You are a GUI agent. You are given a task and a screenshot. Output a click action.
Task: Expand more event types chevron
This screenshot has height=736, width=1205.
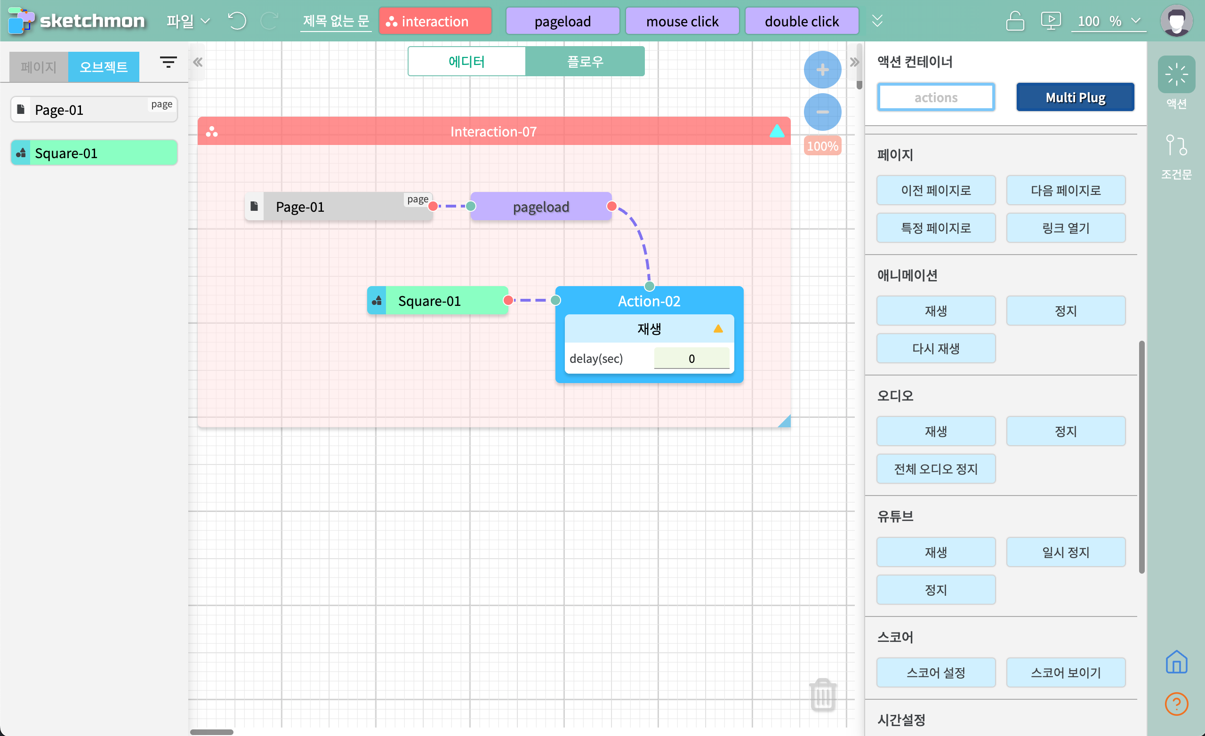877,21
